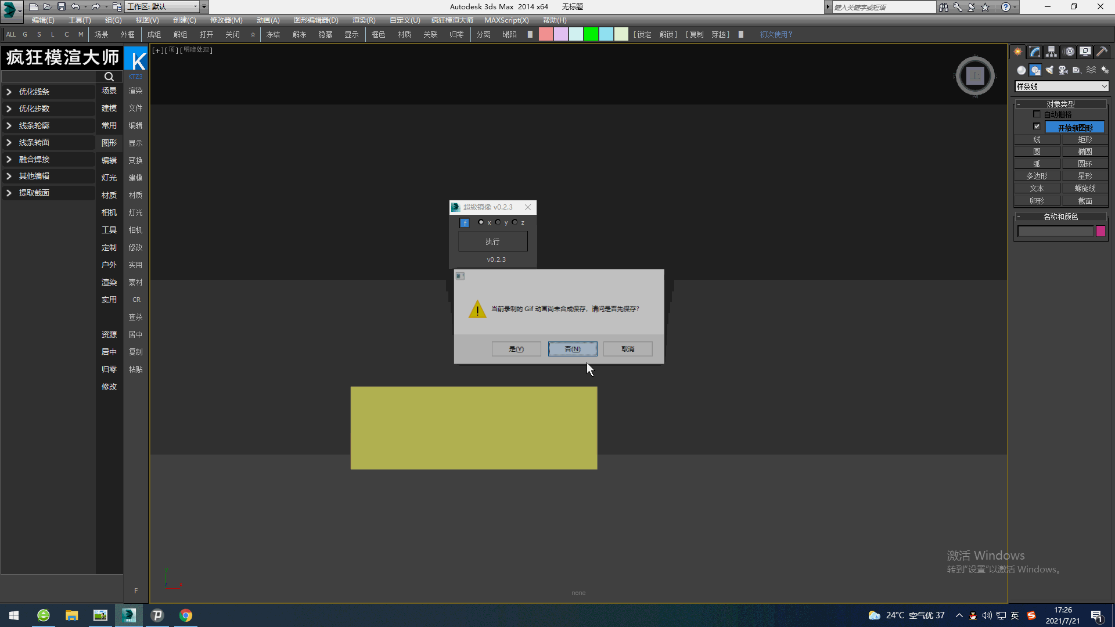Click the search magnifier in the left panel
This screenshot has width=1115, height=627.
click(109, 77)
